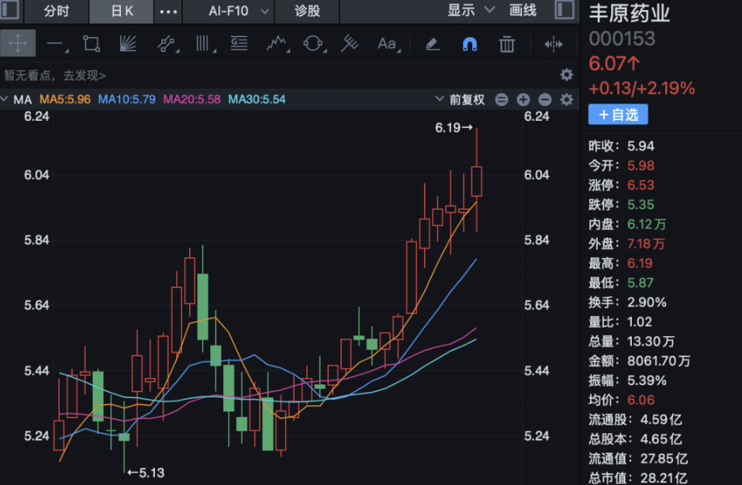
Task: Click the circled plus icon in MA row
Action: 523,100
